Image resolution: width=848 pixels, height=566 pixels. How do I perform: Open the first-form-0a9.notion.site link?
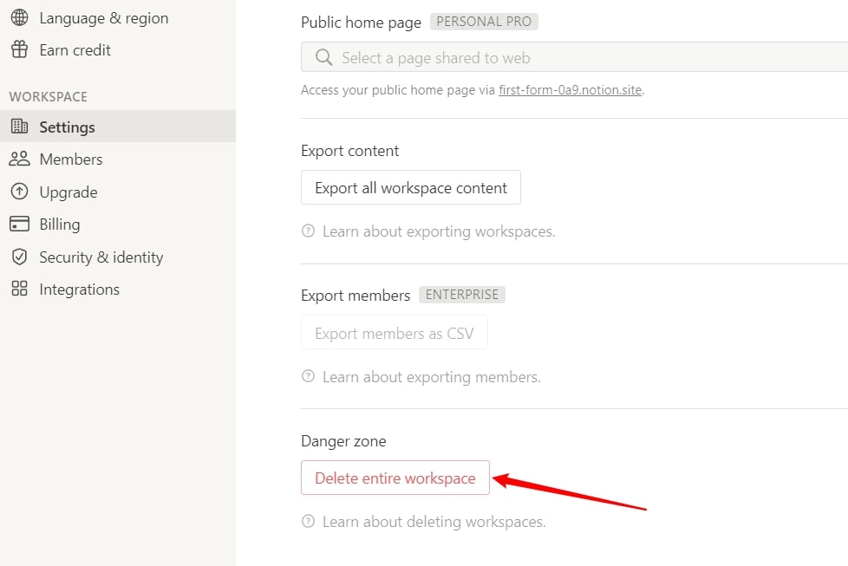(x=570, y=90)
